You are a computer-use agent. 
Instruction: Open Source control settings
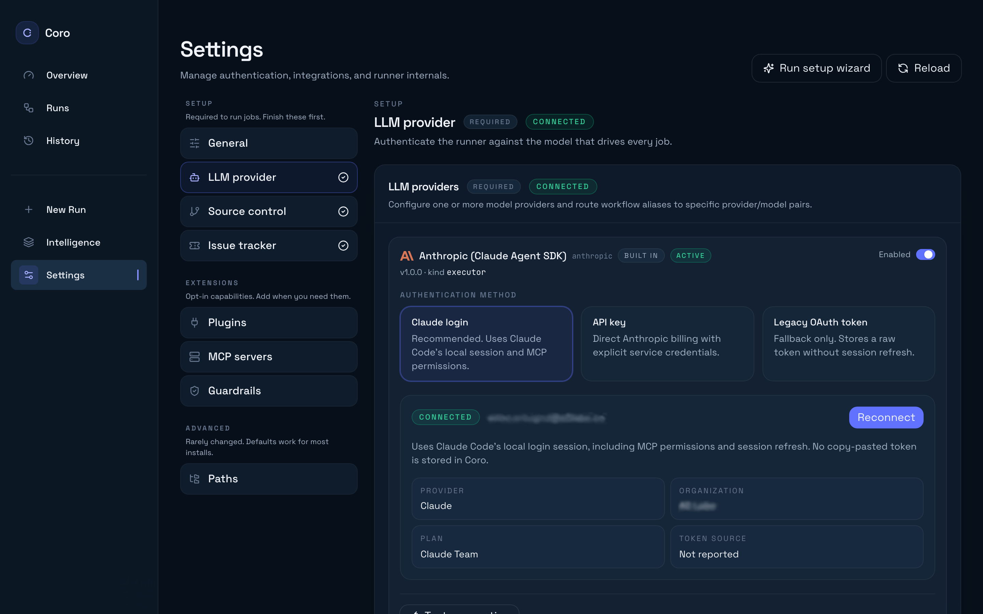(269, 211)
